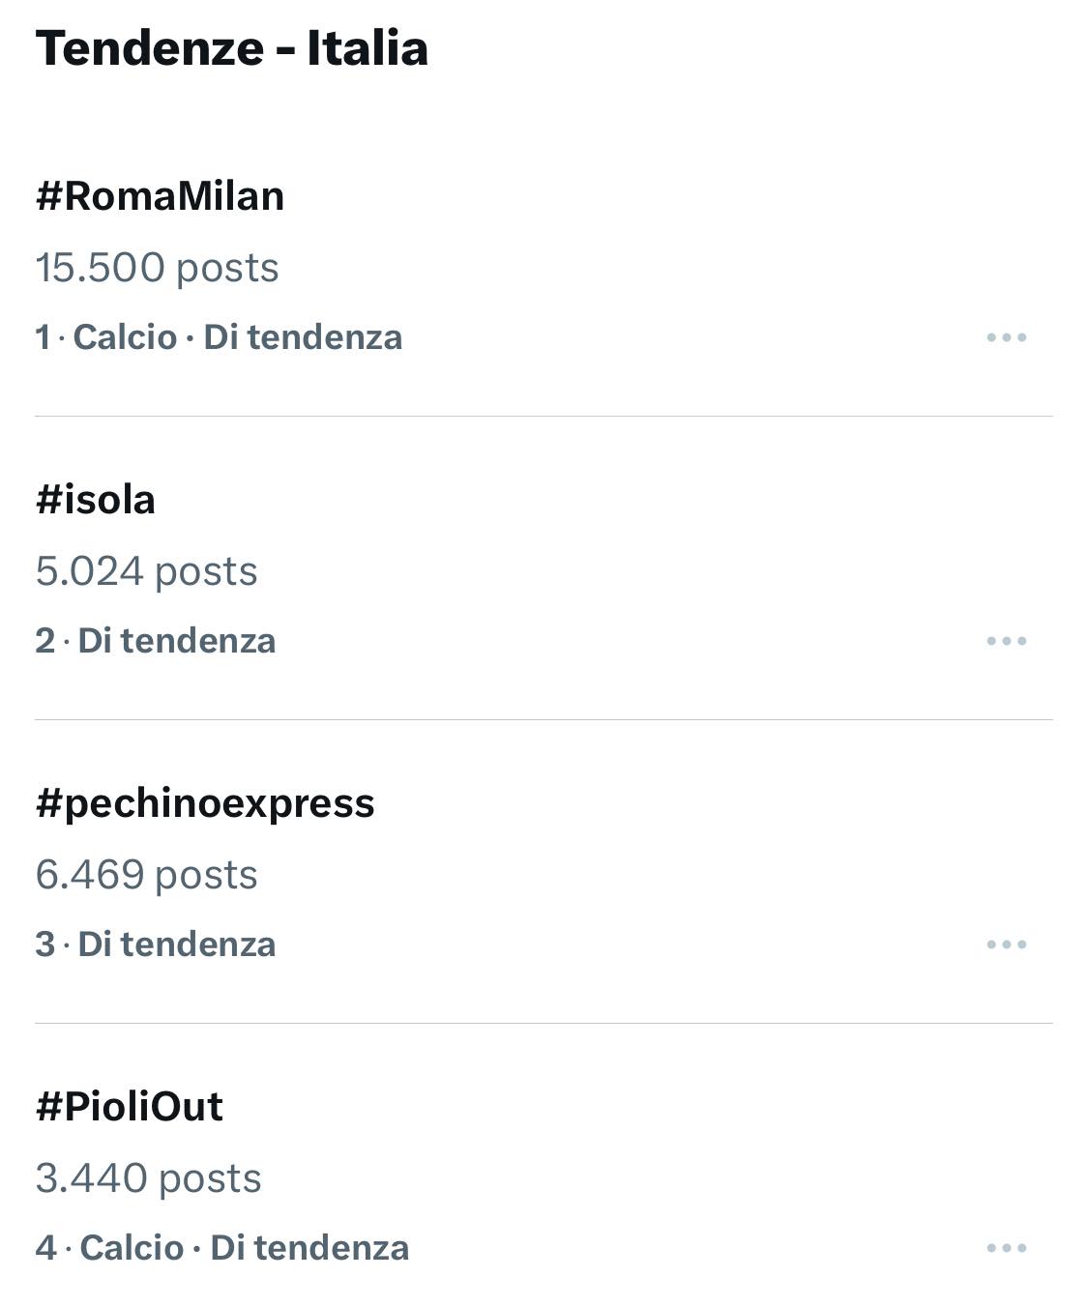The height and width of the screenshot is (1307, 1088).
Task: Tap "Di tendenza" text in #RomaMilan row
Action: 303,337
